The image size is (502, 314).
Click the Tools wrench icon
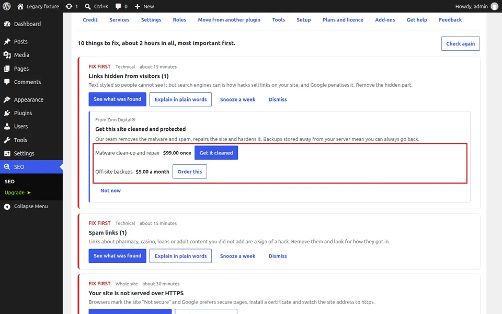point(7,140)
